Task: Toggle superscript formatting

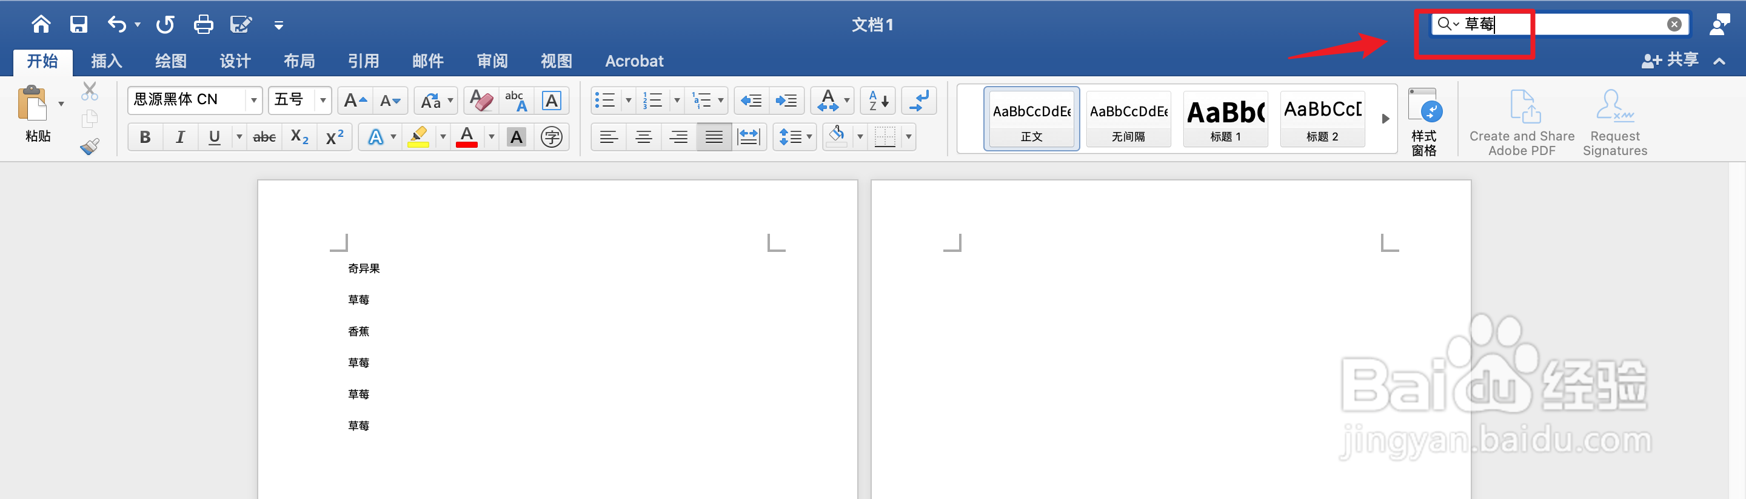Action: 335,137
